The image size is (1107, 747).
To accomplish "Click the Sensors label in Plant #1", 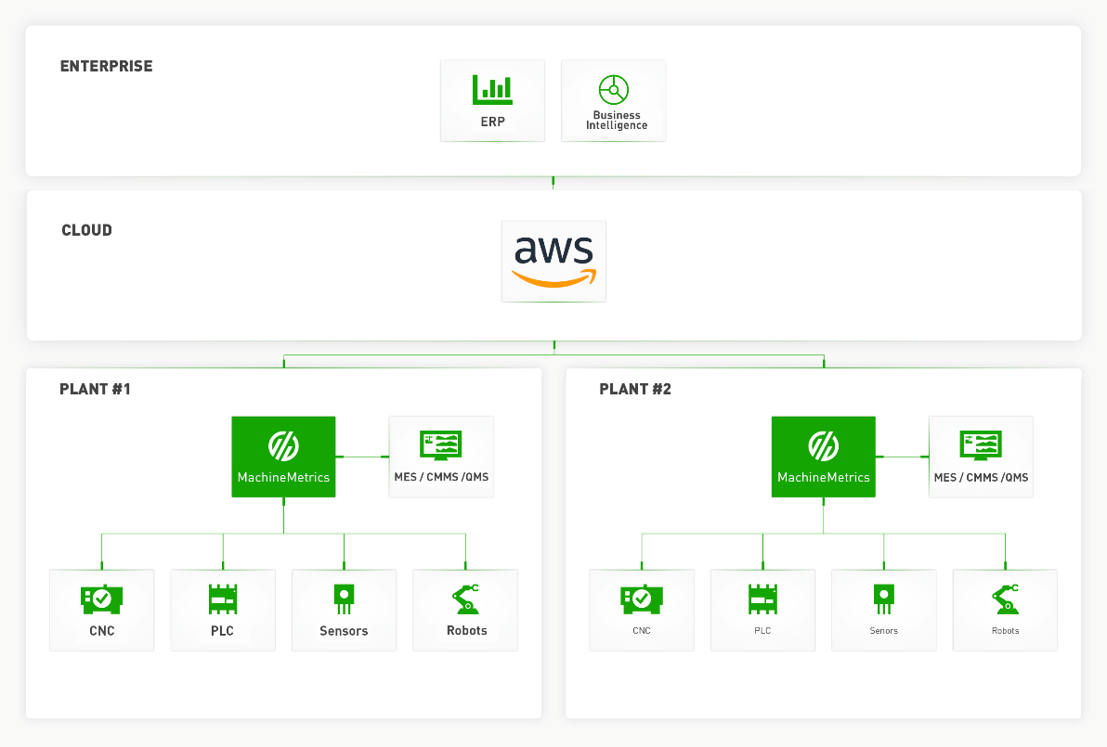I will tap(344, 631).
